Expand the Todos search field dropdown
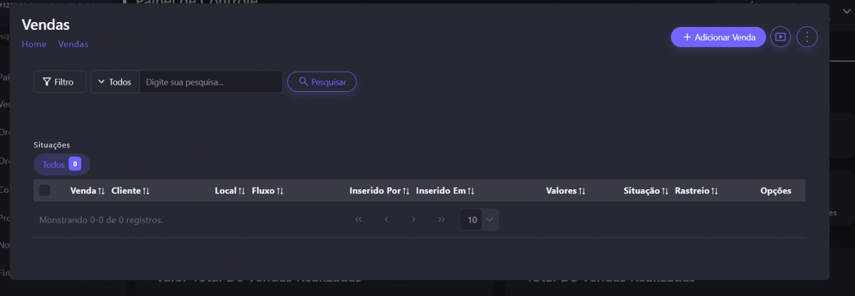 [115, 82]
